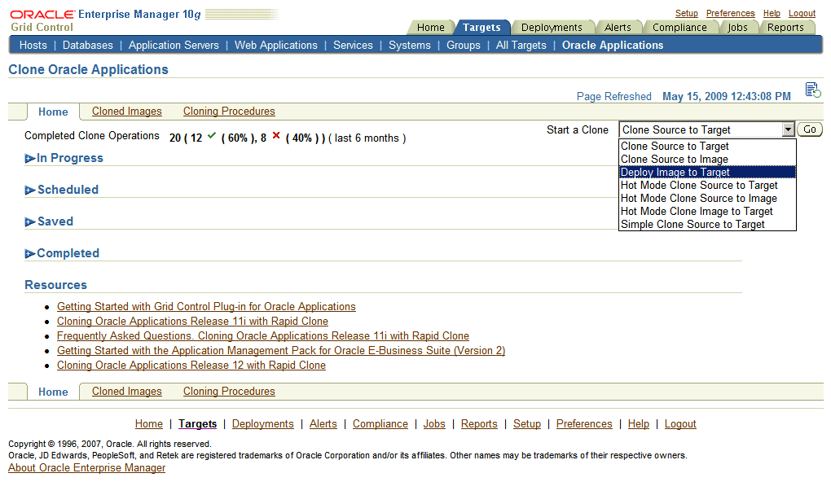Expand the Scheduled section
Image resolution: width=831 pixels, height=482 pixels.
[30, 191]
